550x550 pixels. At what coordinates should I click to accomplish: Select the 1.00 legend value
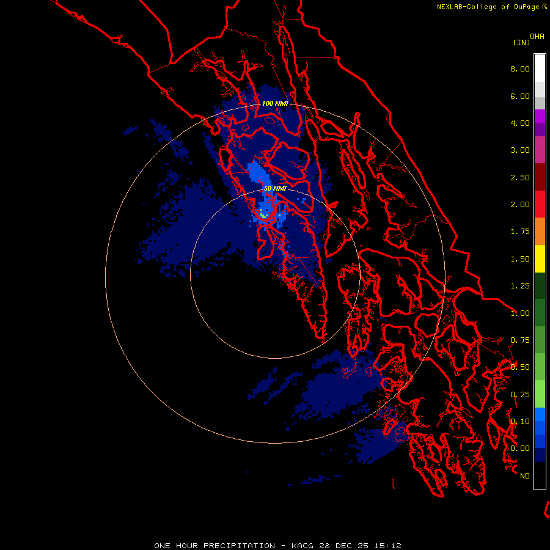pyautogui.click(x=520, y=313)
